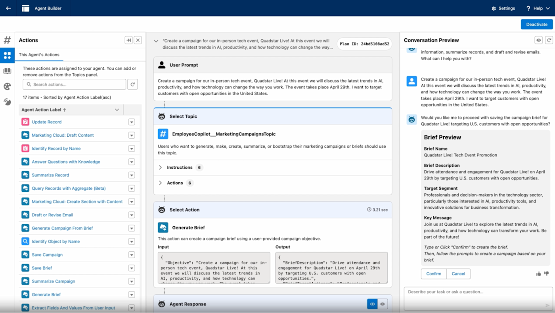555x313 pixels.
Task: Open dropdown for Generate Campaign From Brief
Action: pyautogui.click(x=132, y=228)
